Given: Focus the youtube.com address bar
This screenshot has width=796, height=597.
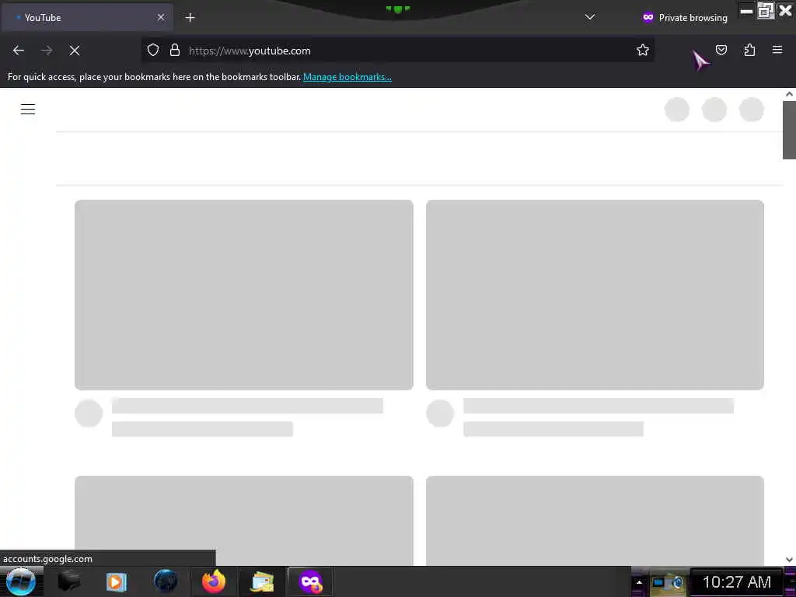Looking at the screenshot, I should [x=397, y=51].
